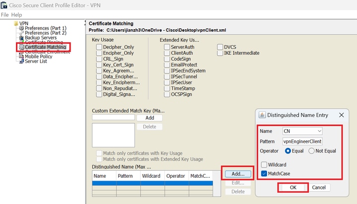Click the Custom Extended Match Key input field
Image resolution: width=357 pixels, height=204 pixels.
point(113,117)
